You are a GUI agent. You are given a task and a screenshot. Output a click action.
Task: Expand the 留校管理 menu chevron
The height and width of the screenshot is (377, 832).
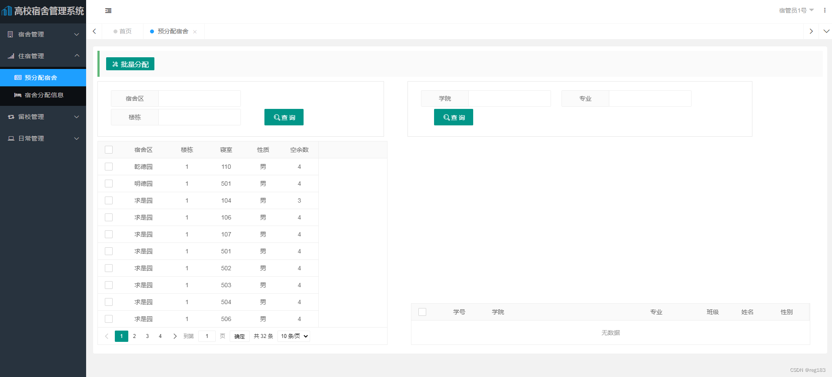tap(77, 117)
